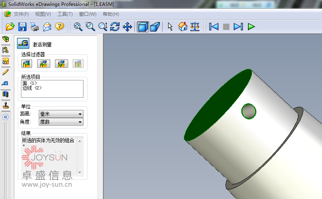322x199 pixels.
Task: Click the eDrawings logo in menu bar
Action: click(8, 14)
